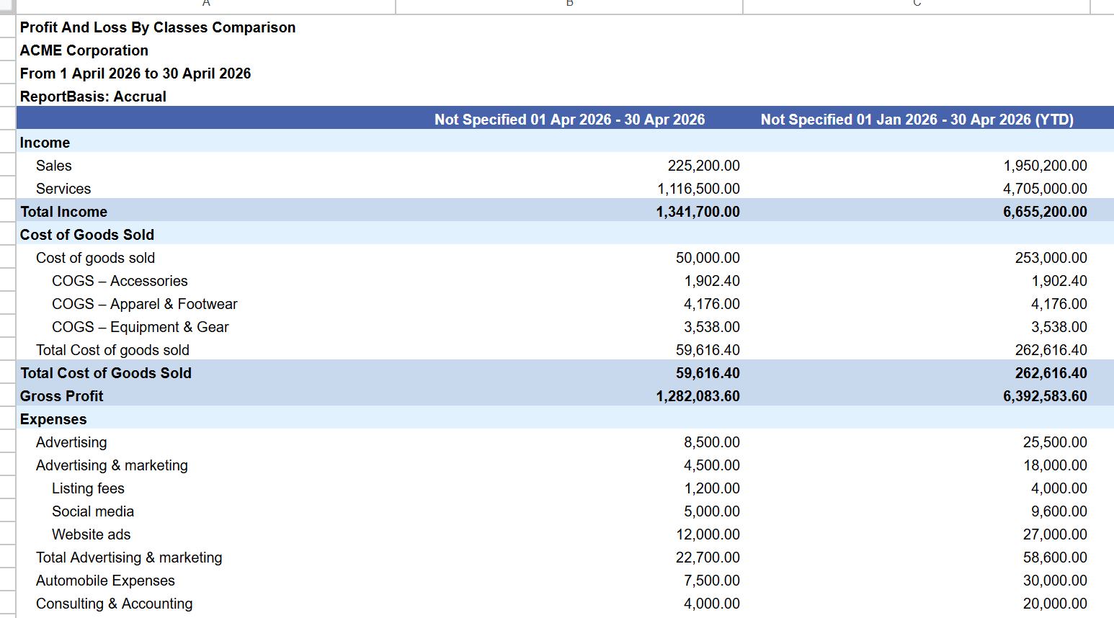Click the non-bold subtotal value 59,616.40
Viewport: 1114px width, 618px height.
[708, 350]
